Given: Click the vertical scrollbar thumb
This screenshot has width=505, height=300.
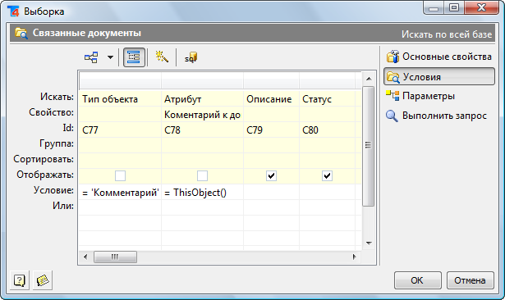Looking at the screenshot, I should [x=369, y=146].
